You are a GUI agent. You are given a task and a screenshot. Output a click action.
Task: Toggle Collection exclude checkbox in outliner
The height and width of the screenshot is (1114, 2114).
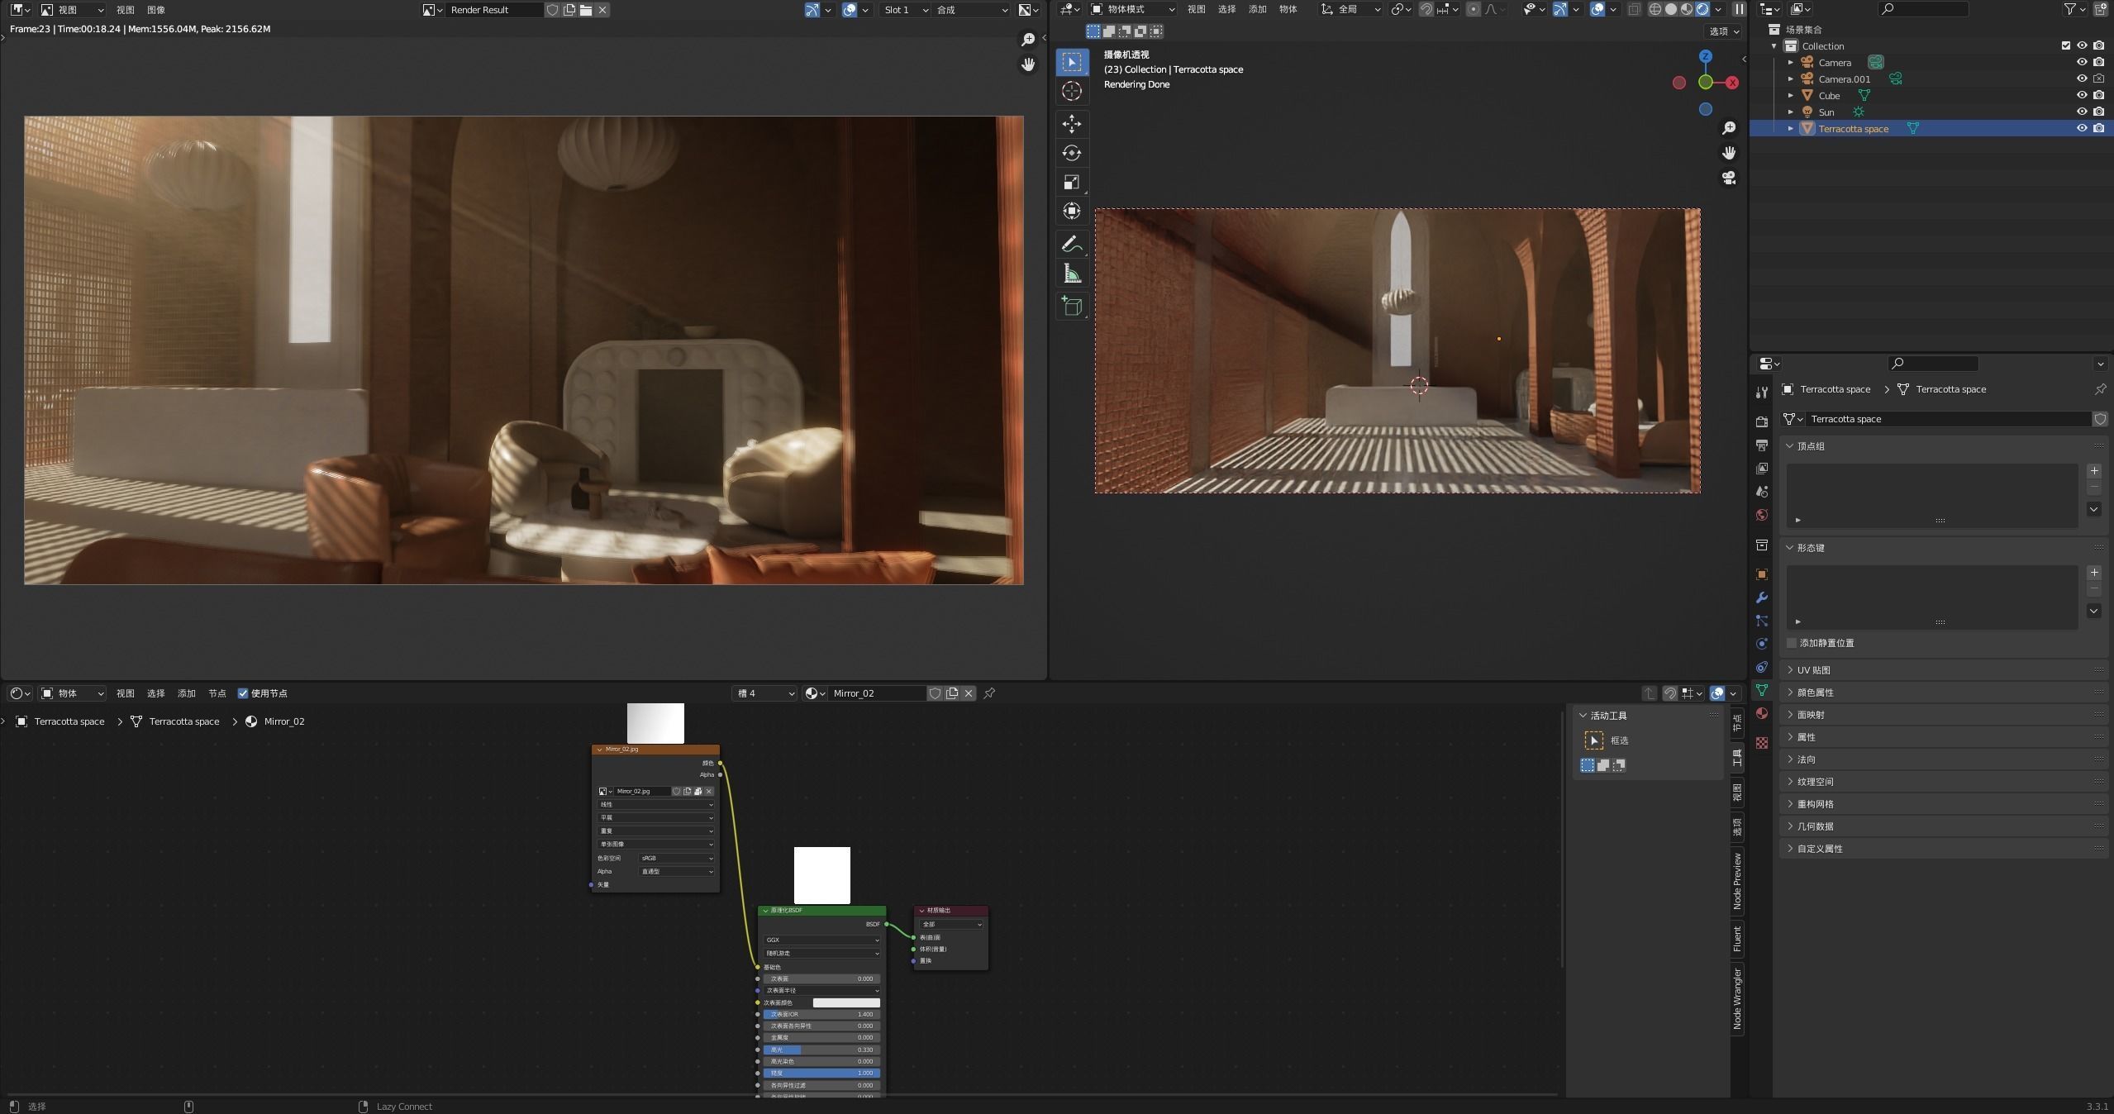2065,45
